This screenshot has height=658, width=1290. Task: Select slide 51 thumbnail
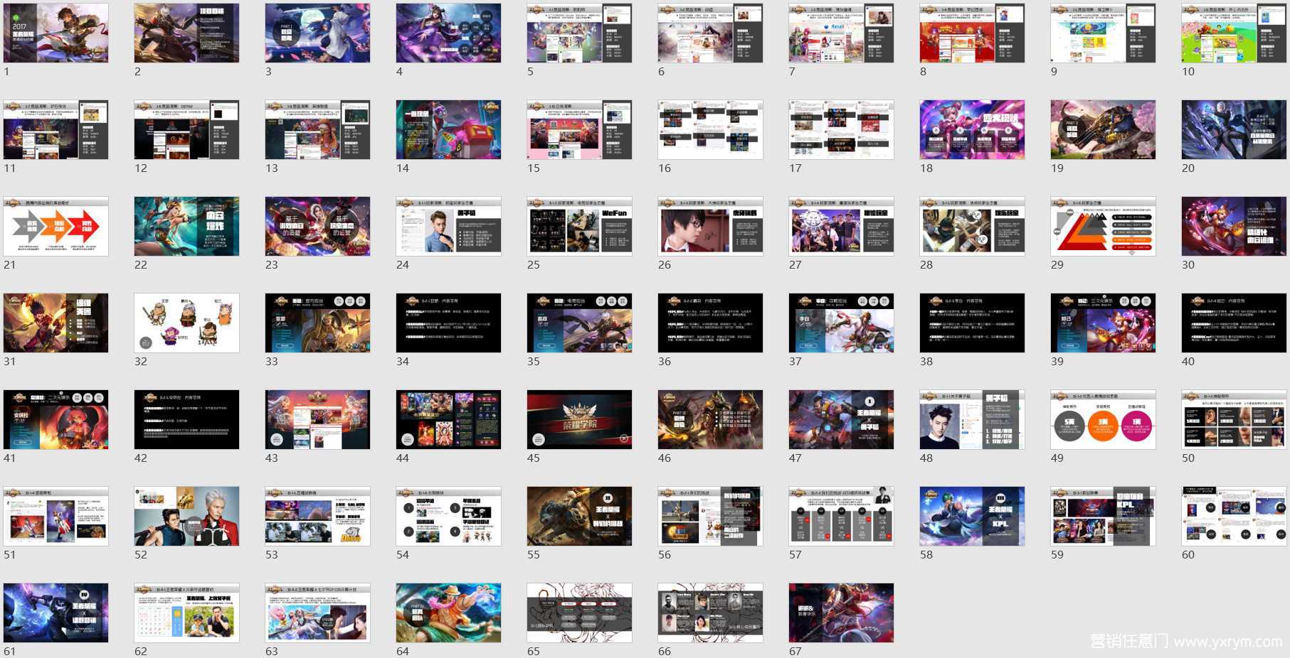coord(55,516)
